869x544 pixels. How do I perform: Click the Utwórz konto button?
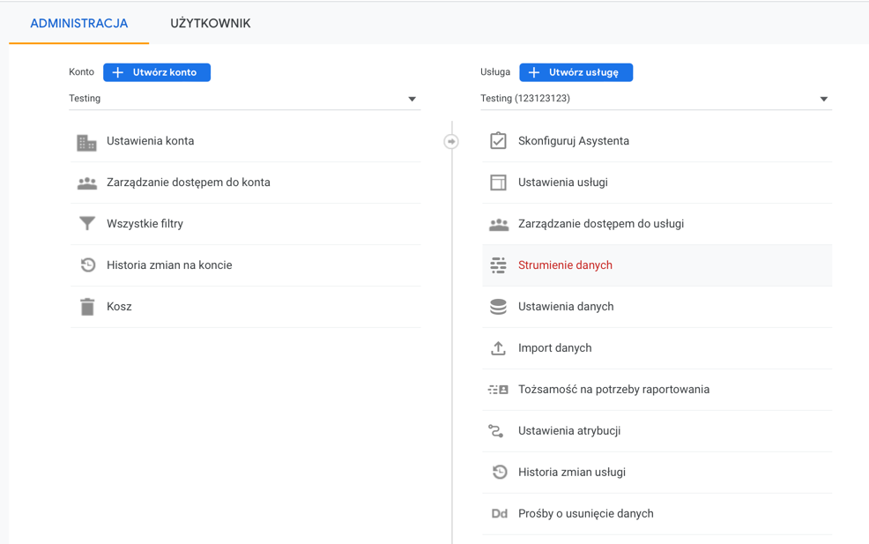pos(157,72)
